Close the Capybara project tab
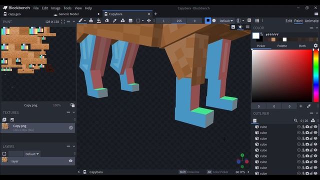 point(149,14)
